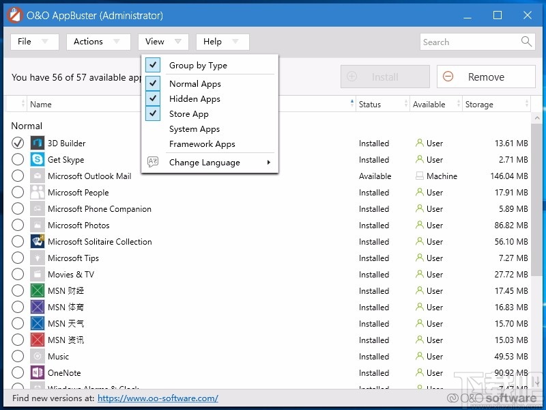This screenshot has width=546, height=410.
Task: Click the Change Language globe icon
Action: click(x=154, y=163)
